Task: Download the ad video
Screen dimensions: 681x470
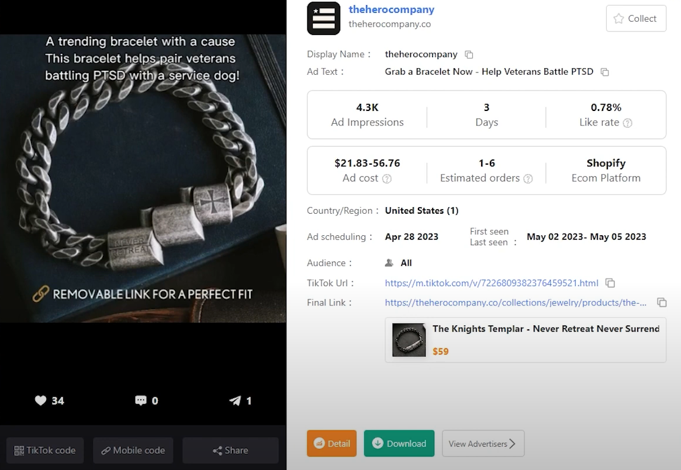Action: [x=399, y=444]
